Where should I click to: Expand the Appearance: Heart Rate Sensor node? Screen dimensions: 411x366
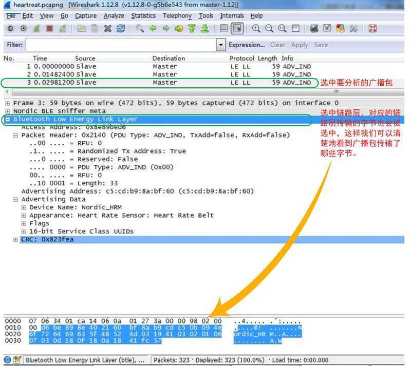[24, 216]
